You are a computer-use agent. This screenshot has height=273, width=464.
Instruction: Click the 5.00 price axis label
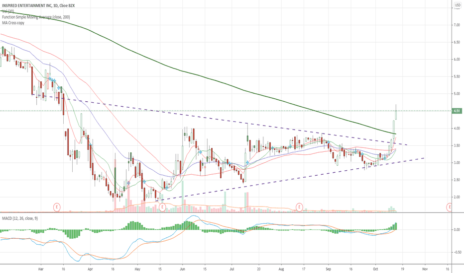click(457, 94)
